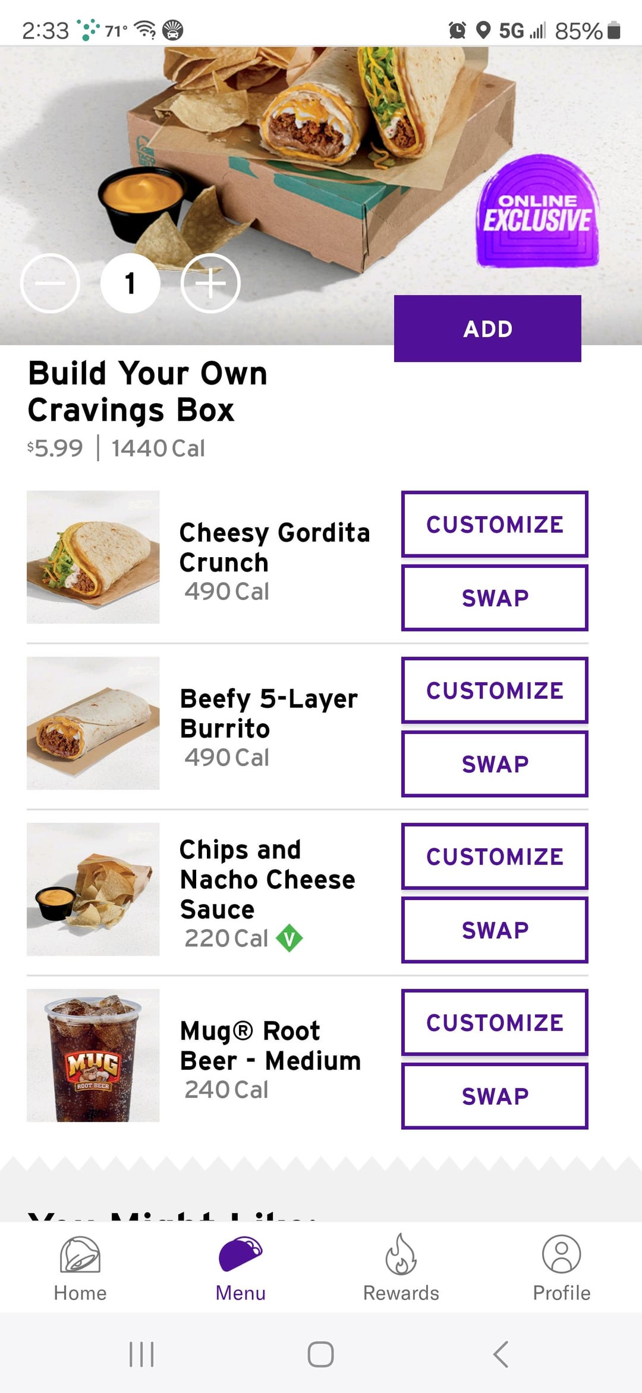Screen dimensions: 642x1393
Task: Tap the Online Exclusive badge
Action: [x=537, y=213]
